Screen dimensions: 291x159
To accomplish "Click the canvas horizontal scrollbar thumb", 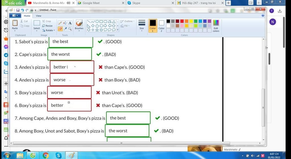I will tap(121, 143).
